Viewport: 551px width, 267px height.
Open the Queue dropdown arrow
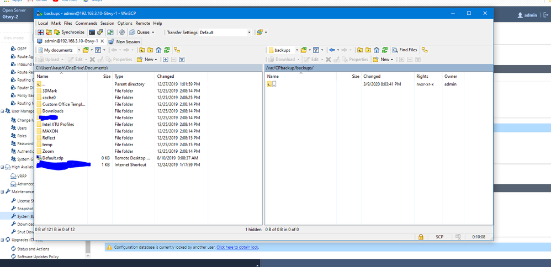(153, 33)
